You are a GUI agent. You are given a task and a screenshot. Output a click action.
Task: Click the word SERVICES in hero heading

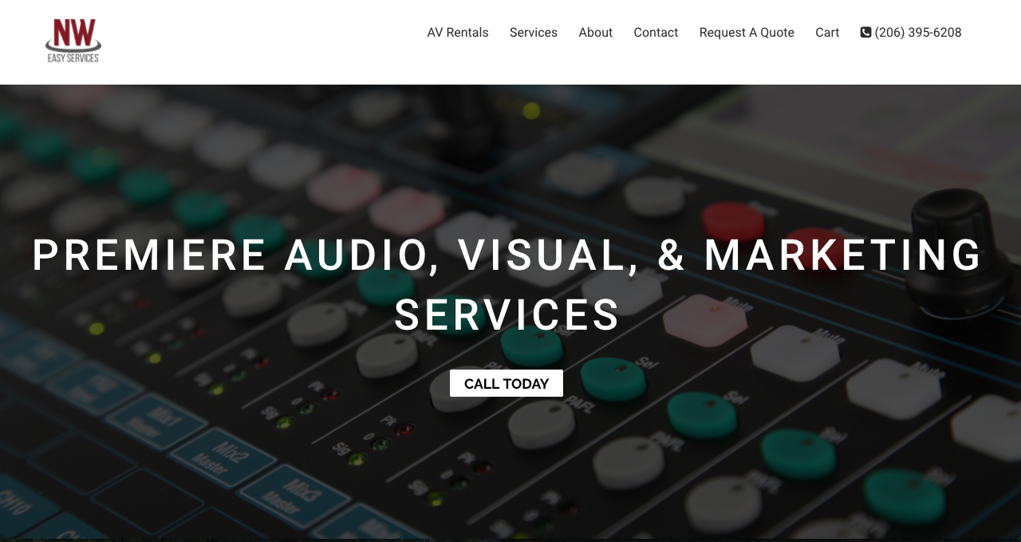tap(507, 315)
